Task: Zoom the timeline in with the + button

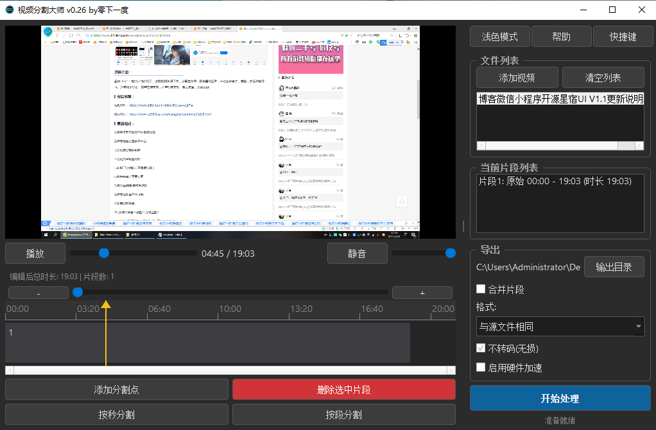Action: [x=422, y=291]
